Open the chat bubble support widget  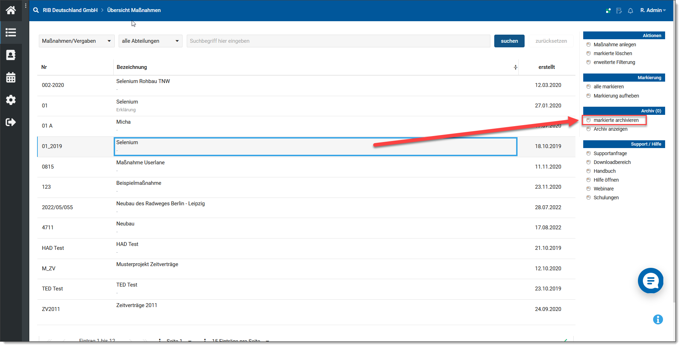pyautogui.click(x=651, y=281)
